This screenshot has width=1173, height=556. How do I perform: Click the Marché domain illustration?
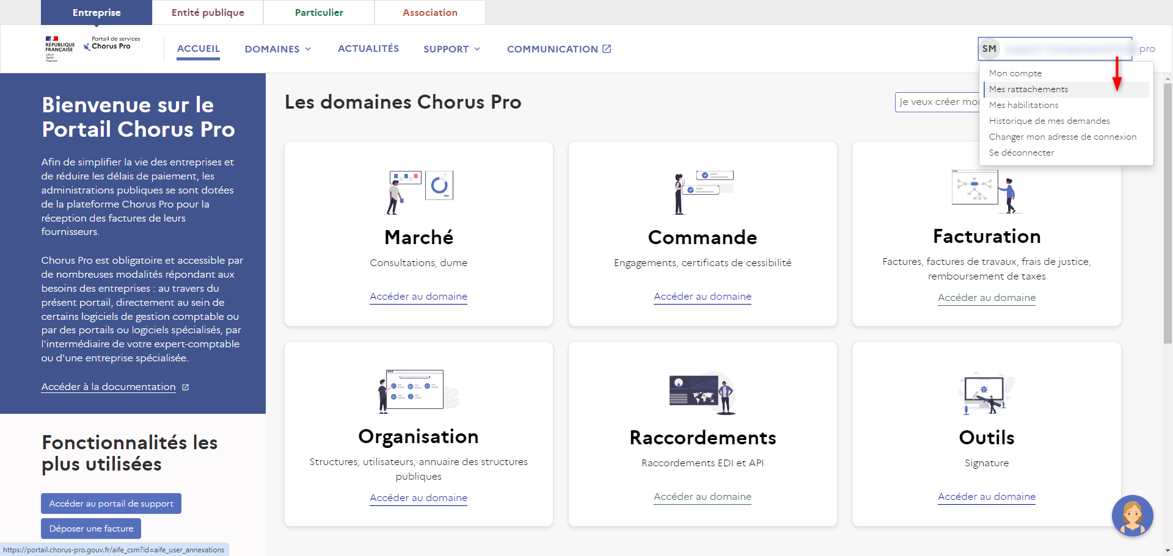(419, 192)
